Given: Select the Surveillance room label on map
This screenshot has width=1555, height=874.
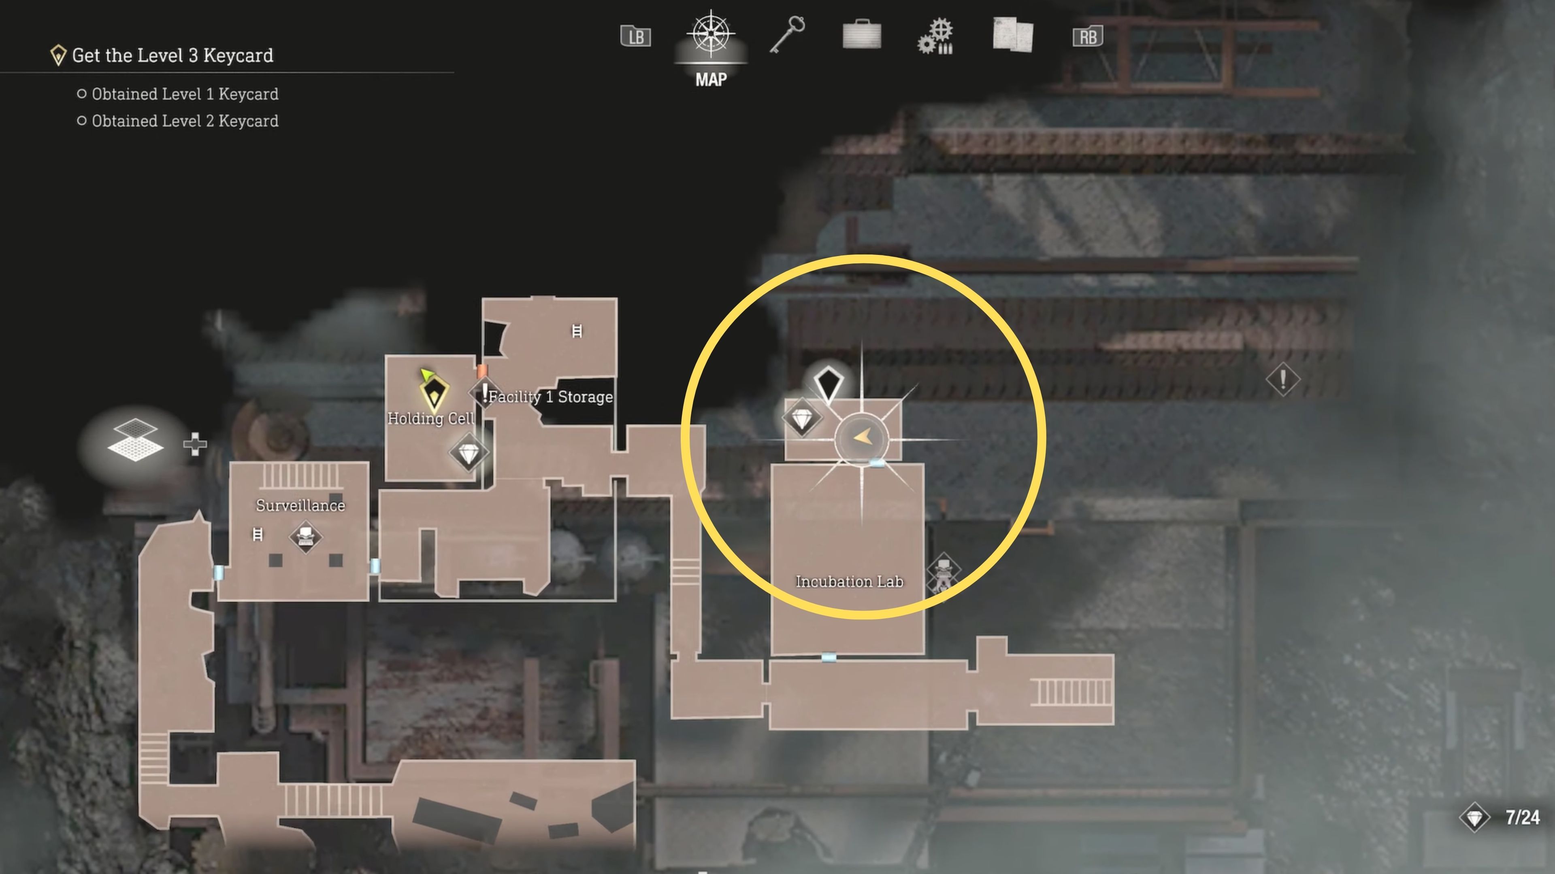Looking at the screenshot, I should pos(300,505).
